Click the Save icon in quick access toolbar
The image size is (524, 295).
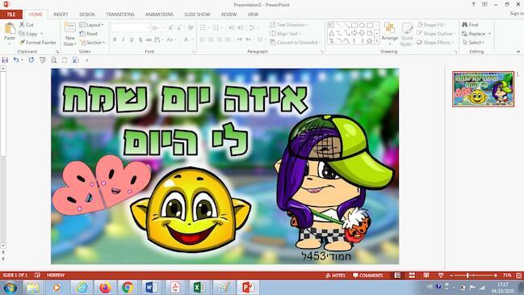tap(5, 60)
